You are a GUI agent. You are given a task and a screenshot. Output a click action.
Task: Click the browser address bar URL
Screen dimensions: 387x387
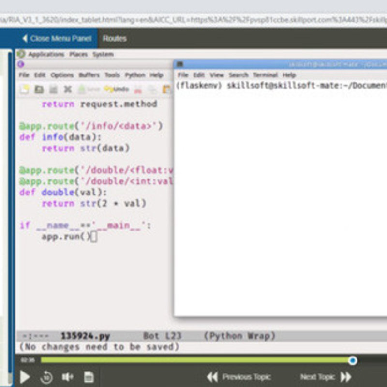pyautogui.click(x=193, y=20)
